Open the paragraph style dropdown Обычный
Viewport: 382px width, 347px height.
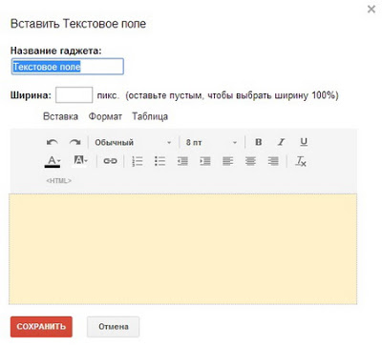[133, 142]
